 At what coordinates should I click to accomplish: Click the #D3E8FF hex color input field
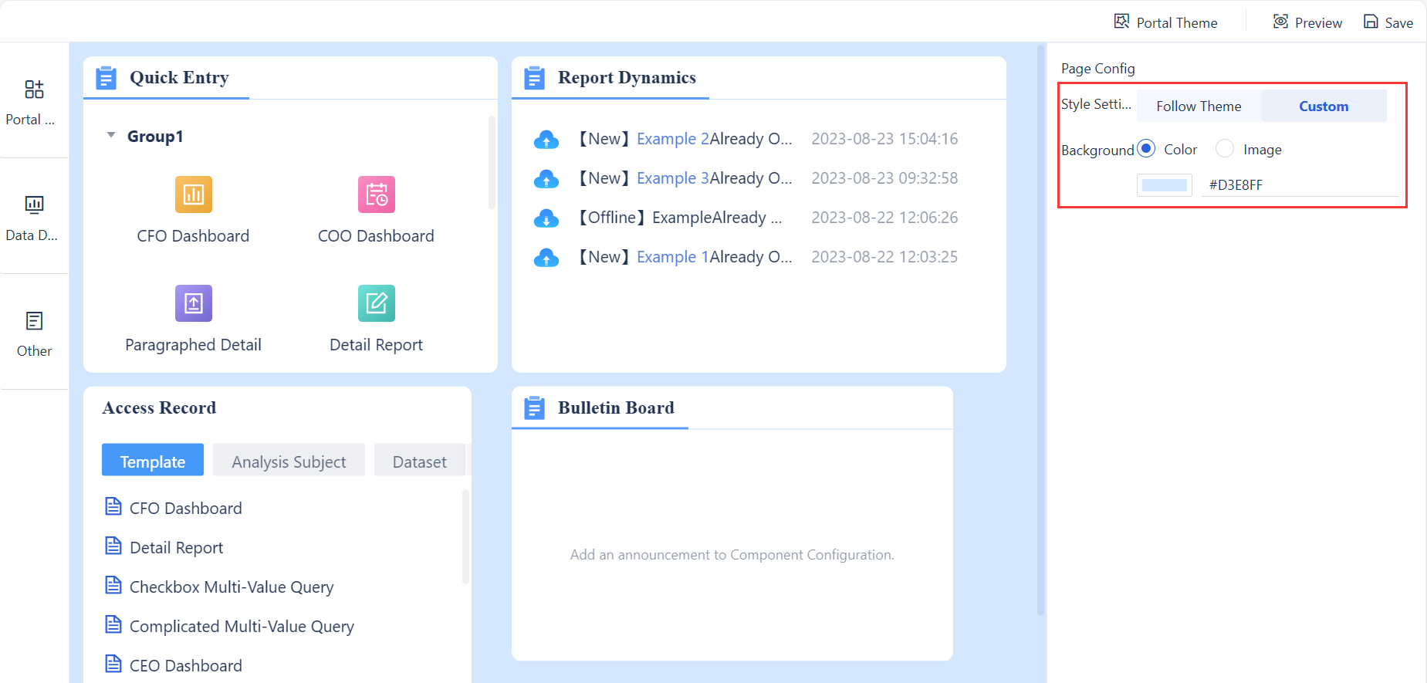1300,185
